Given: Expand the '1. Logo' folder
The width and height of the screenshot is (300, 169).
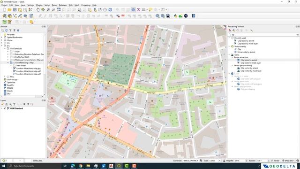Looking at the screenshot, I should (x=8, y=52).
